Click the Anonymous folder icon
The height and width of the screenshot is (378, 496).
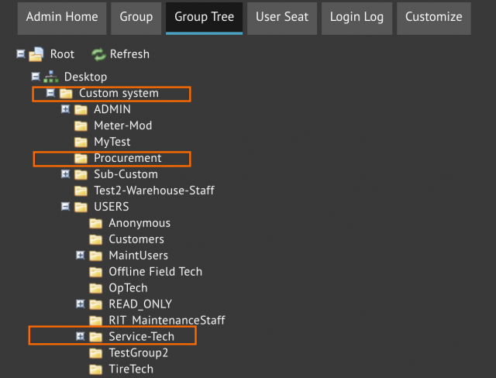point(95,223)
